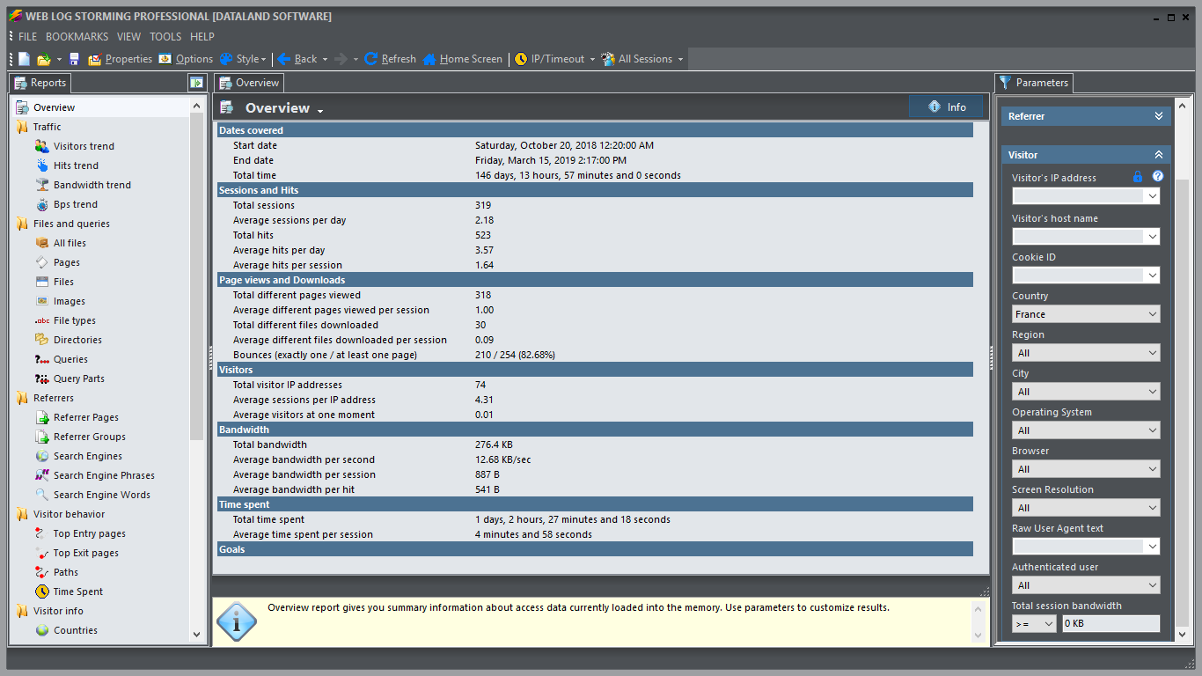Viewport: 1202px width, 676px height.
Task: Open the Operating System dropdown
Action: coord(1086,430)
